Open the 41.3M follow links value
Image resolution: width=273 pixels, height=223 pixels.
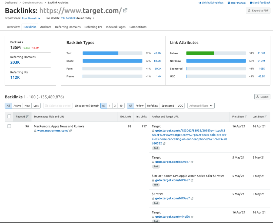pyautogui.click(x=261, y=53)
